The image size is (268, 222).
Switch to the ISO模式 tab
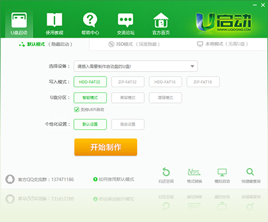[134, 44]
